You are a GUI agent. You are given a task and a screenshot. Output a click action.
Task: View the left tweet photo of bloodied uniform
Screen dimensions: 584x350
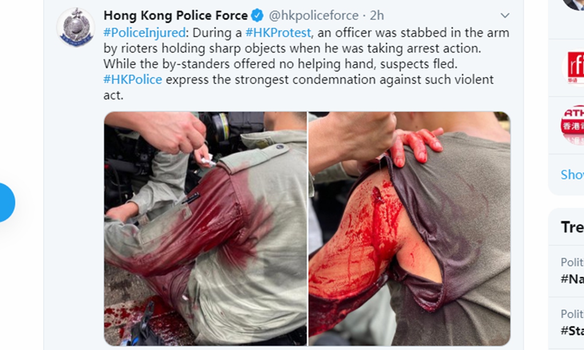[x=205, y=228]
